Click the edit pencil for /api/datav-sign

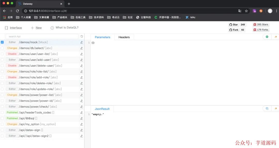point(81,130)
